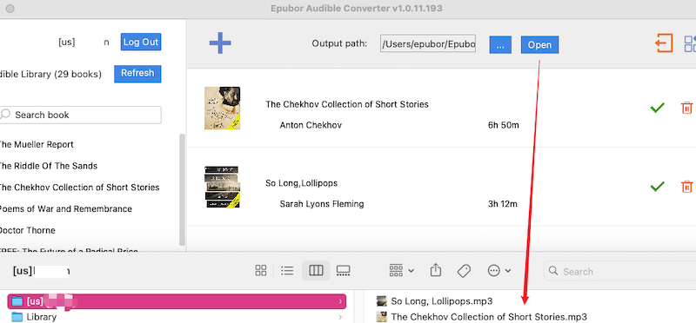Select Doctor Thorne in library
The height and width of the screenshot is (323, 696).
[27, 230]
